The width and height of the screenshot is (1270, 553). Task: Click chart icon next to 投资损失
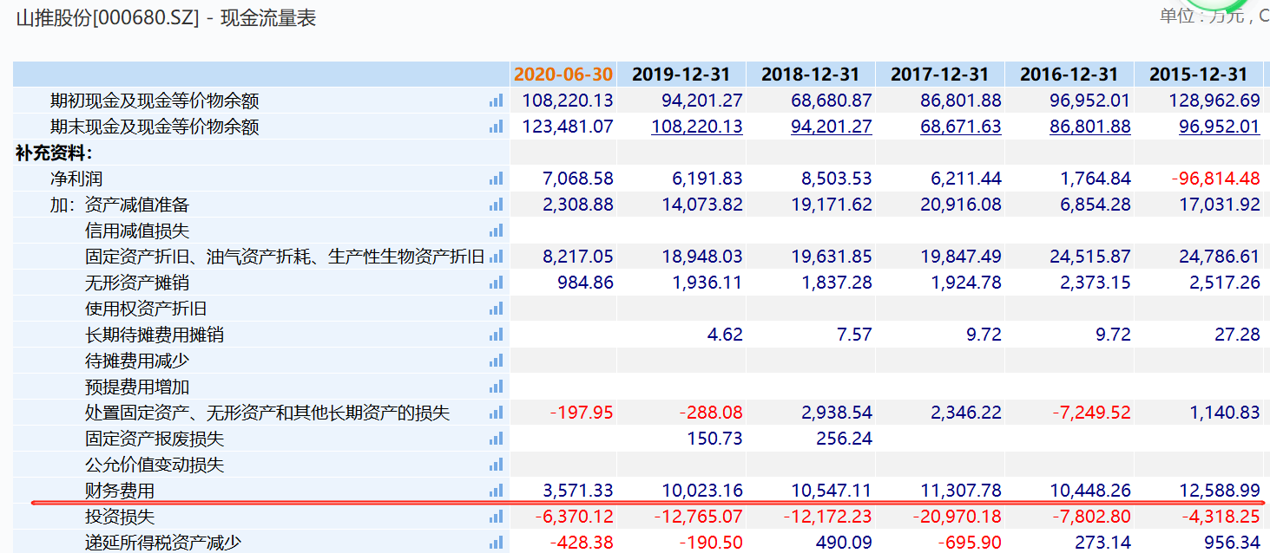tap(496, 517)
